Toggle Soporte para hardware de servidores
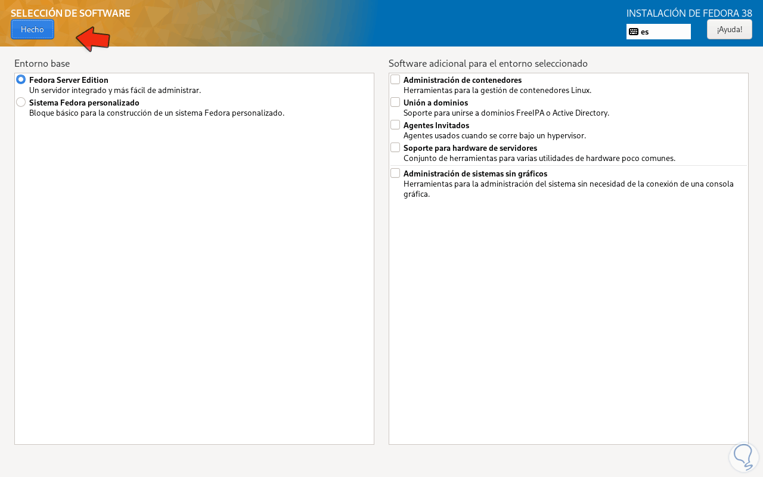The height and width of the screenshot is (477, 763). (x=395, y=147)
